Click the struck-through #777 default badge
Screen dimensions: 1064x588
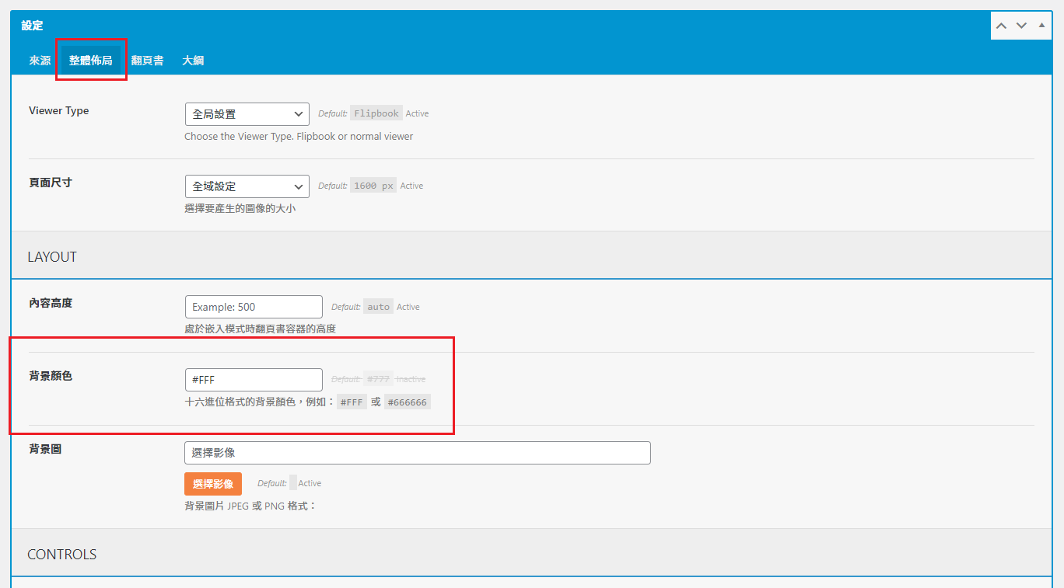point(379,379)
